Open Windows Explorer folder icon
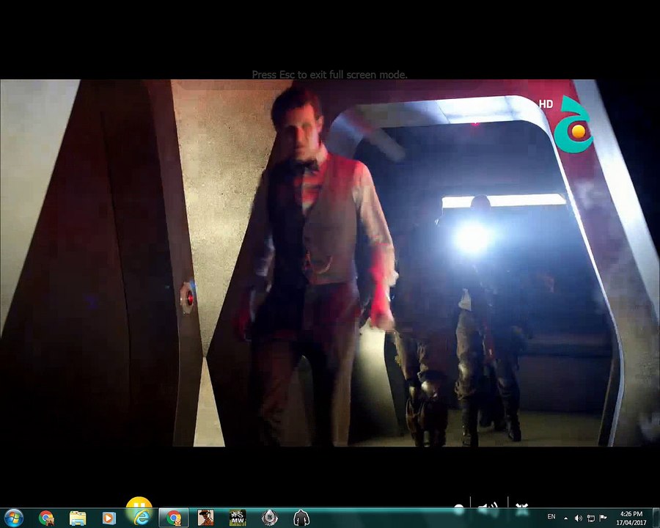 [78, 518]
